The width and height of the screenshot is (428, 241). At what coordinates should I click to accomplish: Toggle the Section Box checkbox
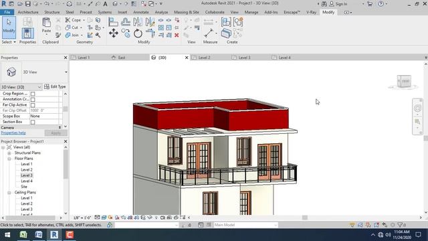(x=33, y=122)
